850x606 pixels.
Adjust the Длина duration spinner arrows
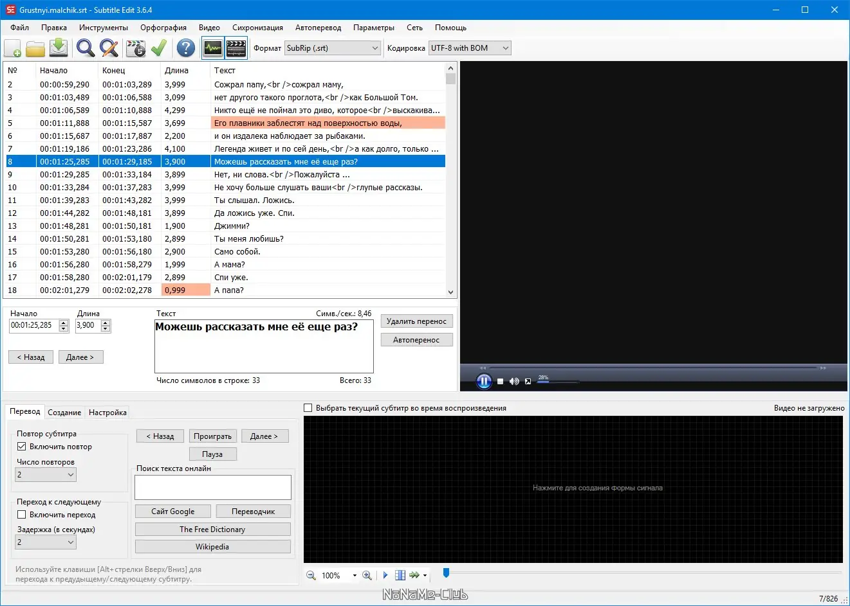tap(106, 326)
